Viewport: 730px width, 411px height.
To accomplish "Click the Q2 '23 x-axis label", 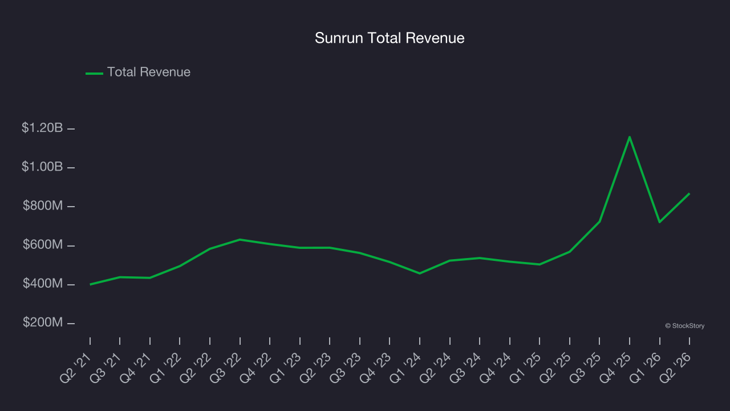I will [315, 366].
